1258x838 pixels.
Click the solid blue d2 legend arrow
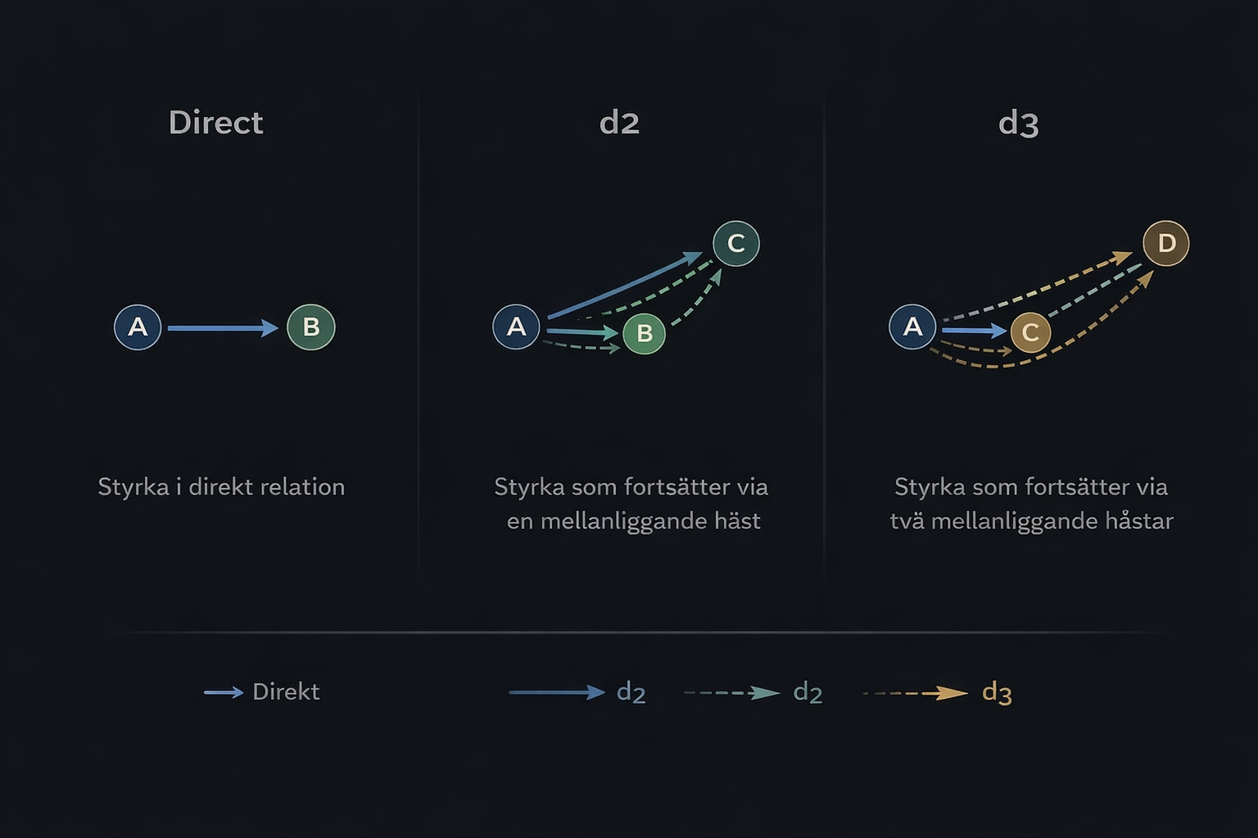coord(557,692)
